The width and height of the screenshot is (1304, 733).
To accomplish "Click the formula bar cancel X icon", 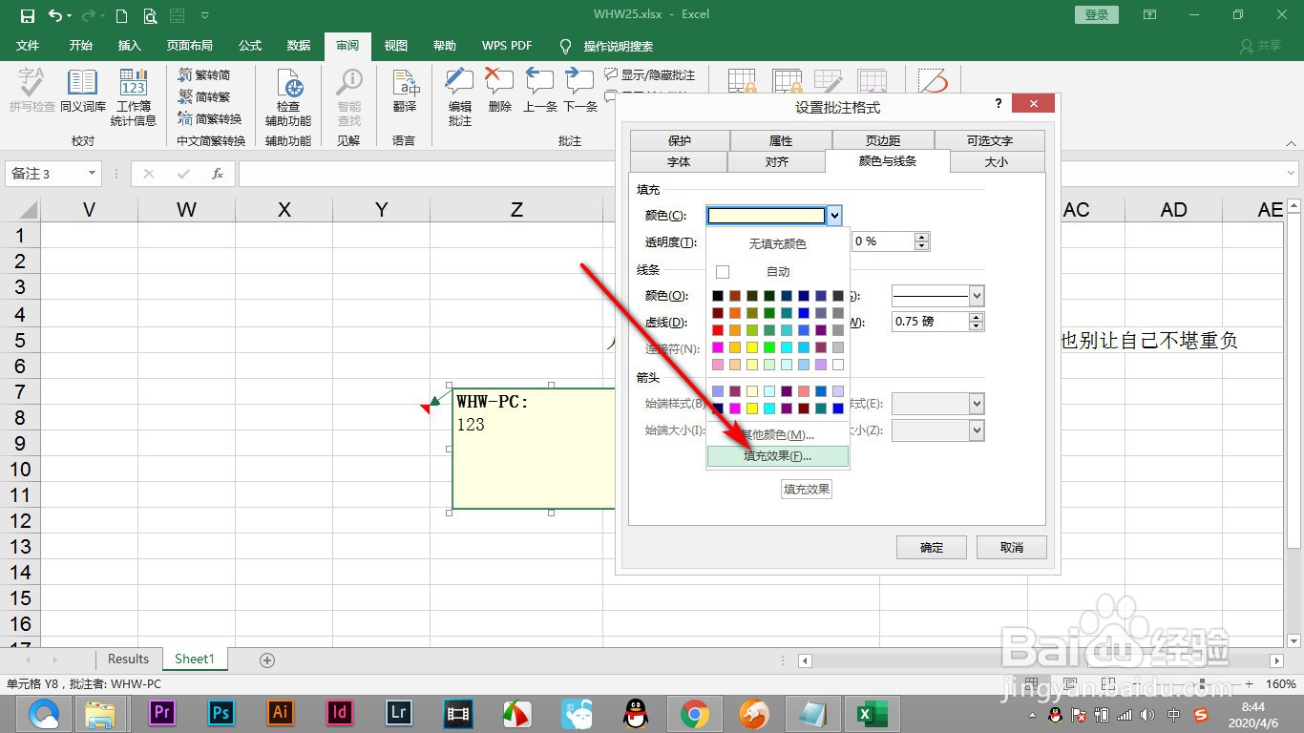I will (x=148, y=174).
